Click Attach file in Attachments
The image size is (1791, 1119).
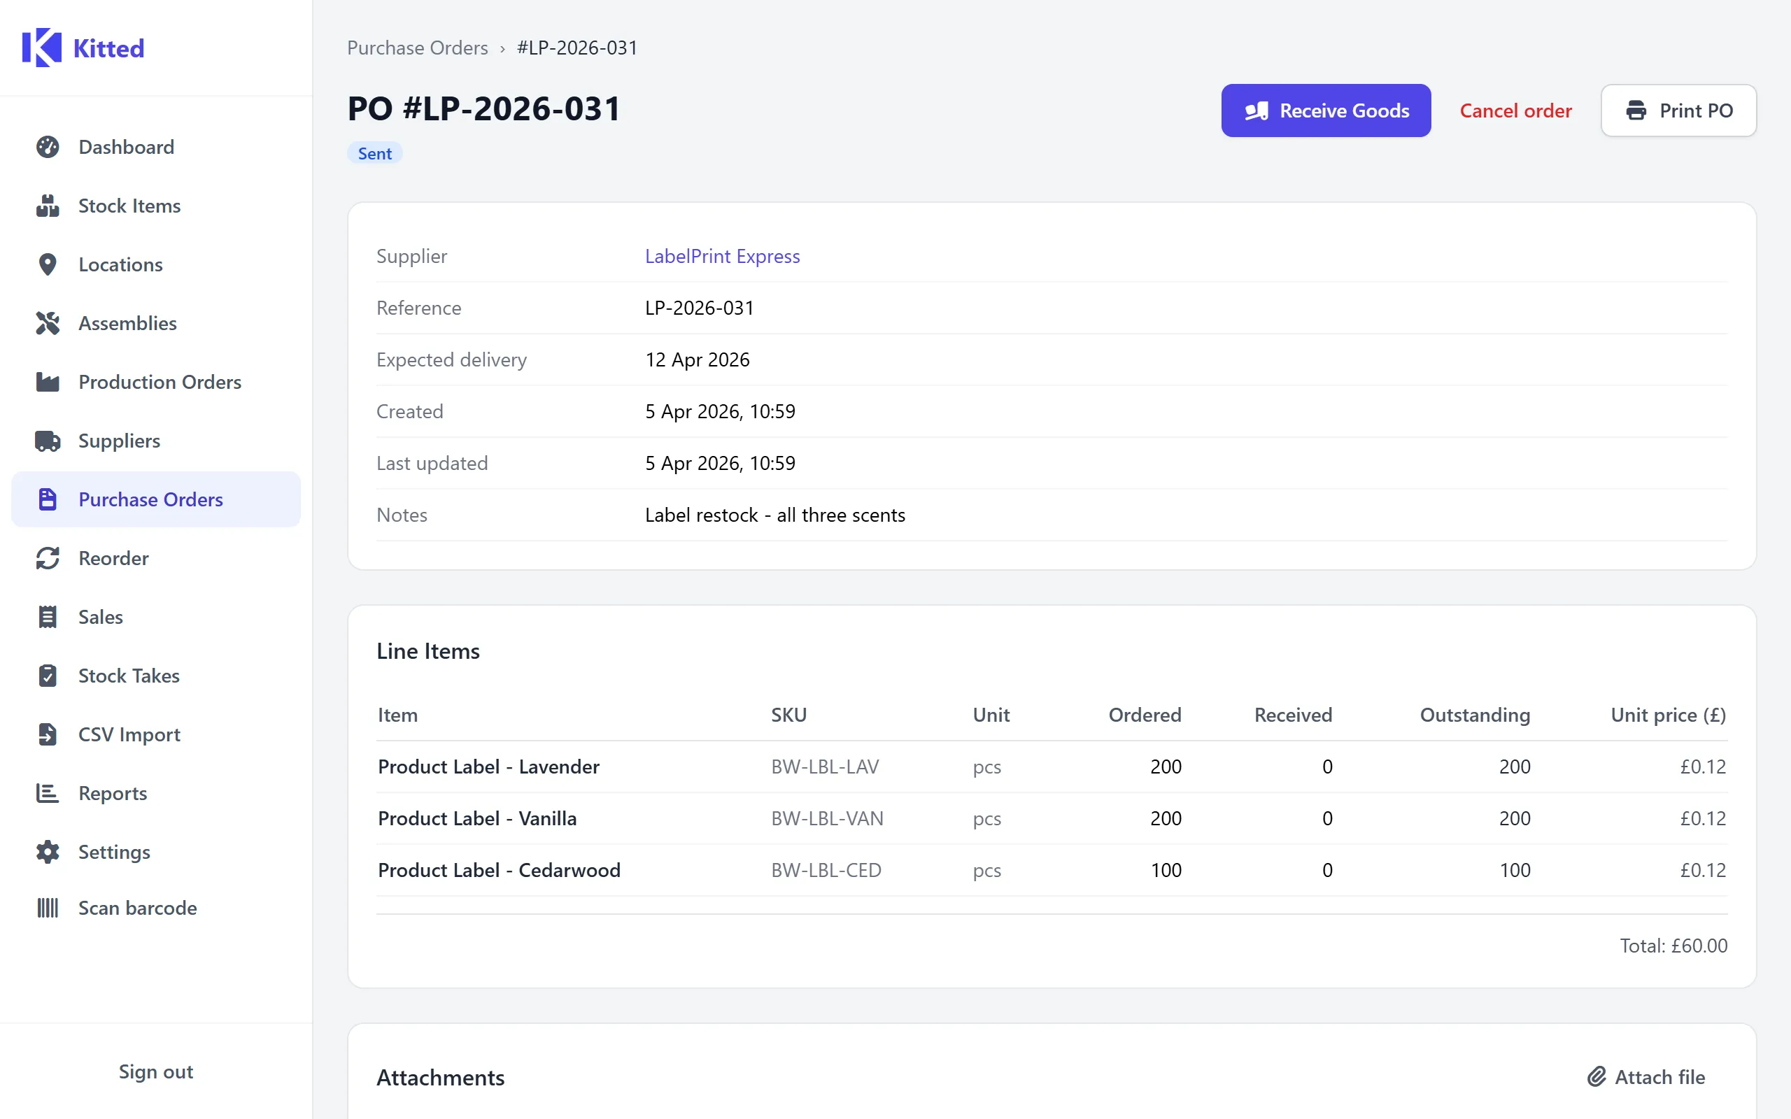point(1646,1077)
